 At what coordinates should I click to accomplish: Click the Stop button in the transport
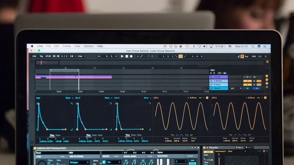coord(127,56)
